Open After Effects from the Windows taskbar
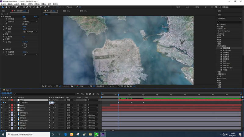244x137 pixels. point(103,134)
